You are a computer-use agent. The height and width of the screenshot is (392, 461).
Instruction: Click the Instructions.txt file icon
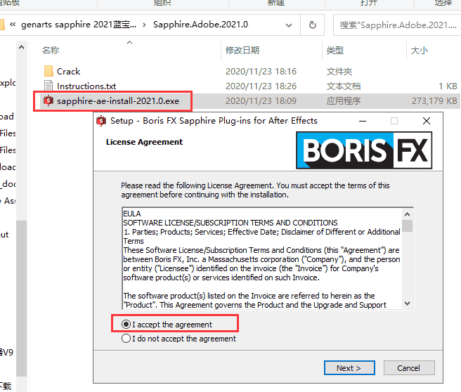[48, 86]
